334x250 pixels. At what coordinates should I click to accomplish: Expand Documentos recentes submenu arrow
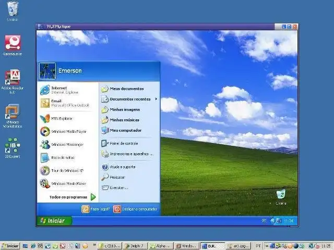[156, 99]
